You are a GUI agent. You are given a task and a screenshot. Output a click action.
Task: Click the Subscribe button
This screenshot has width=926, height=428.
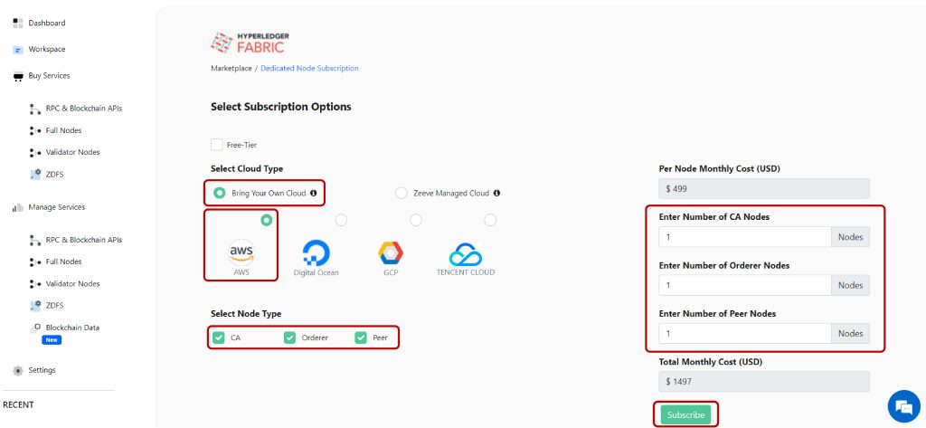[685, 415]
